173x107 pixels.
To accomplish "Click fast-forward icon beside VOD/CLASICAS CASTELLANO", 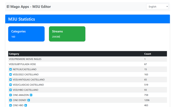I will coord(11,85).
